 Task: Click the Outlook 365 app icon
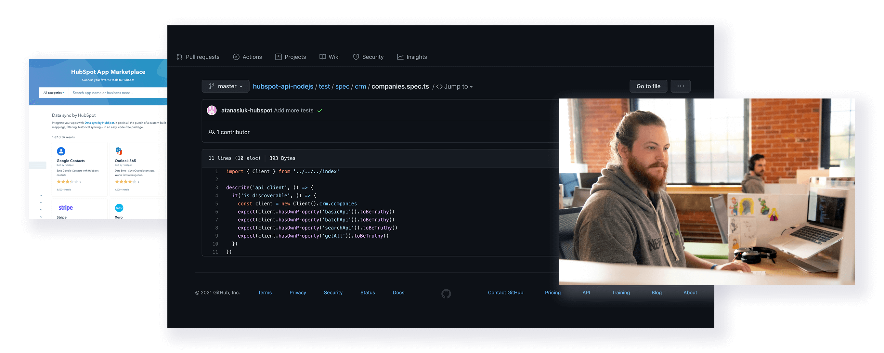[119, 151]
